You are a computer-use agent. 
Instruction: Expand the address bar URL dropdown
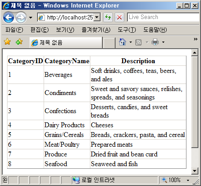click(x=97, y=17)
